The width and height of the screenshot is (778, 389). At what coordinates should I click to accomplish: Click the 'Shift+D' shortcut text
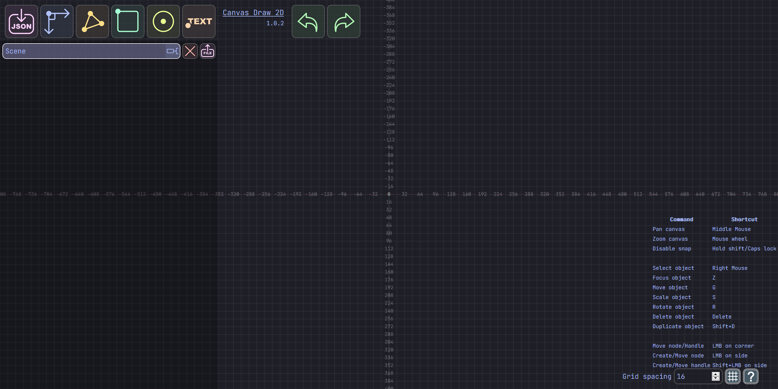click(x=724, y=326)
